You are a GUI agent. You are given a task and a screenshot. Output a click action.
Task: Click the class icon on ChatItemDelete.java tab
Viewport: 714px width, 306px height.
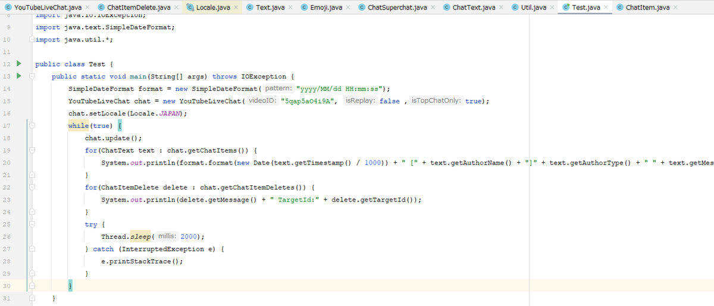coord(102,7)
